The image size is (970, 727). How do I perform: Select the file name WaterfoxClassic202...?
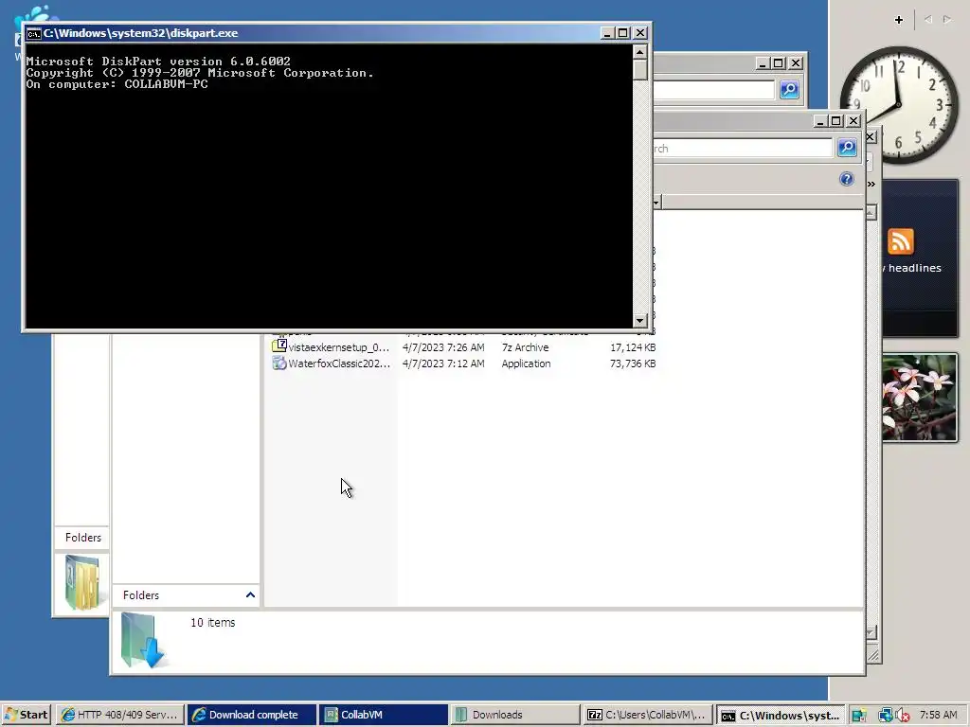[x=339, y=363]
